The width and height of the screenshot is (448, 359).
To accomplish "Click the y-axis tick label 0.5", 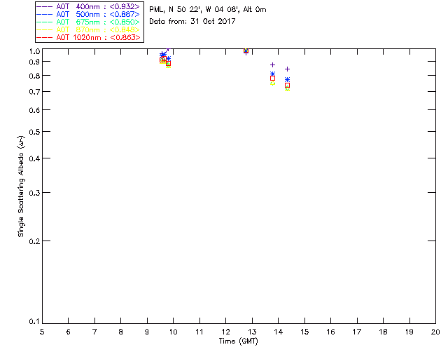I will (x=34, y=132).
